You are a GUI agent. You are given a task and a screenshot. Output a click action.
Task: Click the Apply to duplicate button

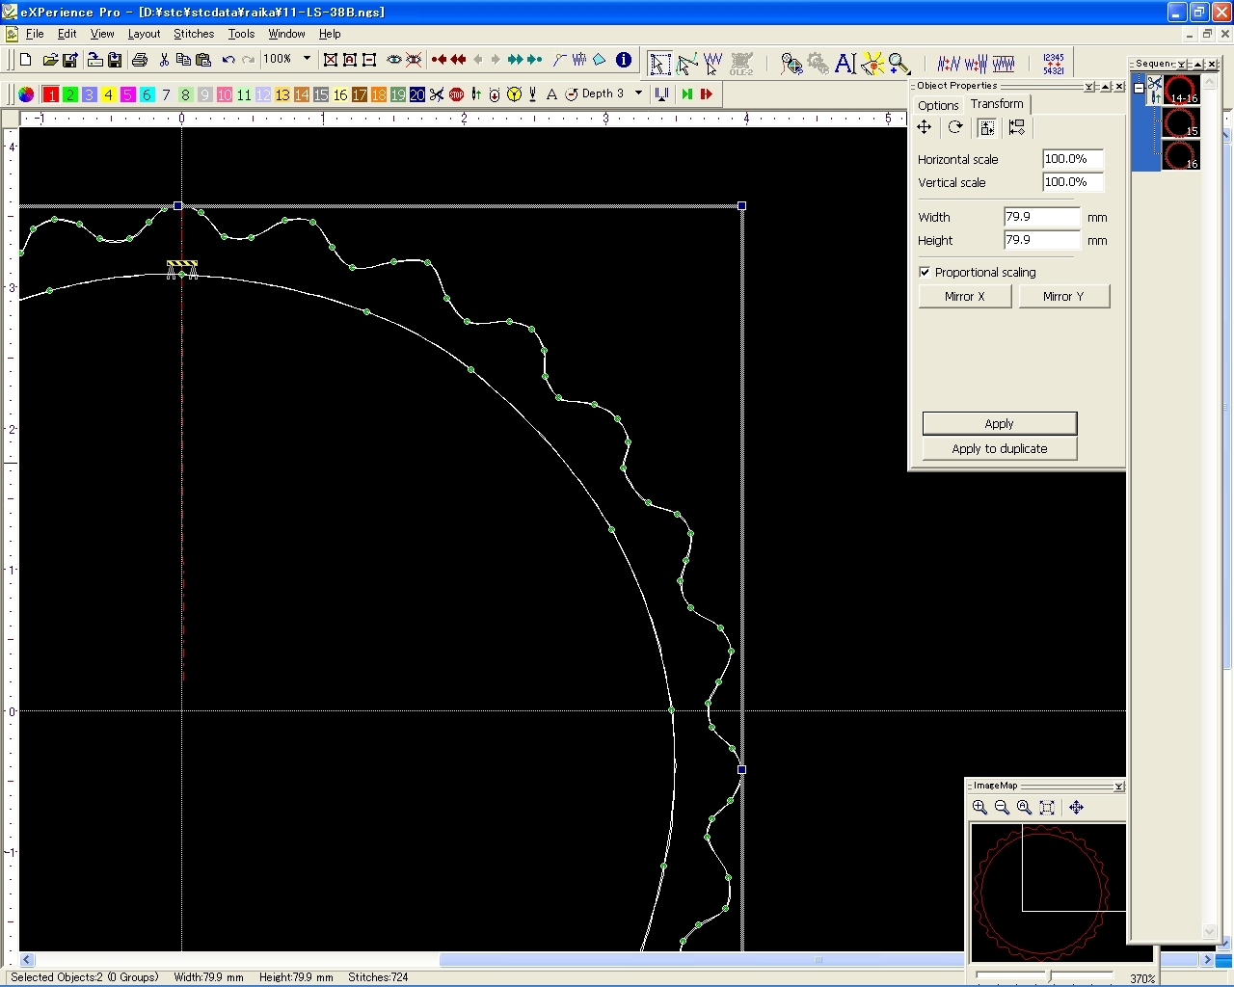[x=1000, y=449]
